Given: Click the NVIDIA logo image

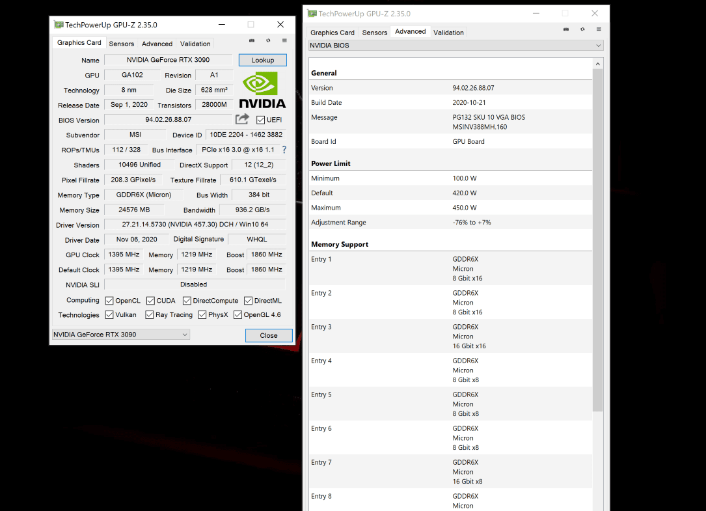Looking at the screenshot, I should [262, 90].
